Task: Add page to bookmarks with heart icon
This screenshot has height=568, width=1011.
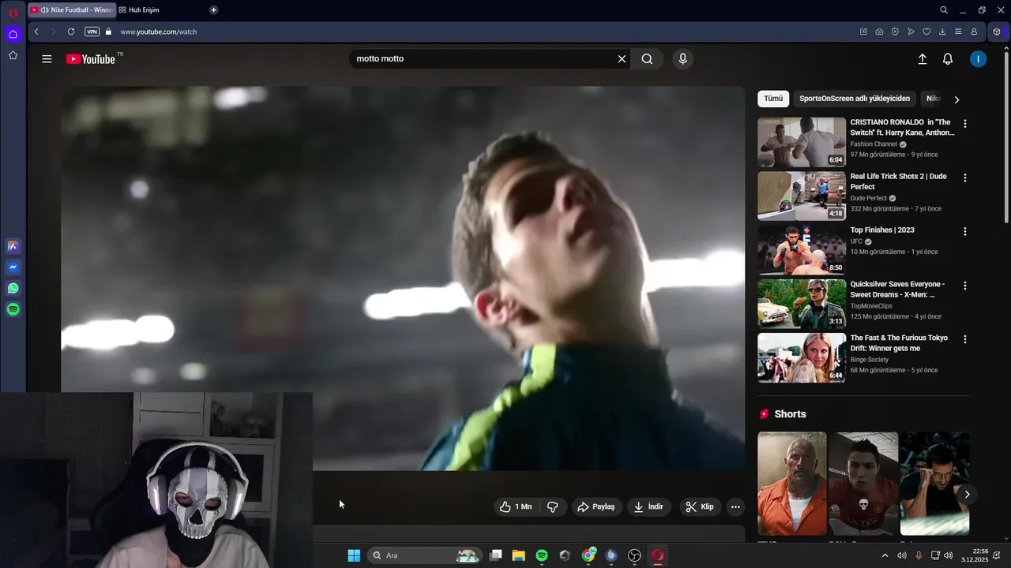Action: 926,32
